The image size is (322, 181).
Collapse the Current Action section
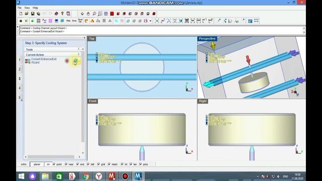pyautogui.click(x=78, y=55)
